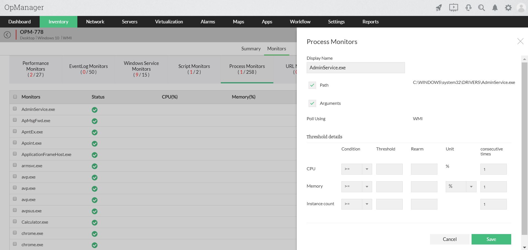Viewport: 528px width, 250px height.
Task: Switch to the Alarms menu
Action: [208, 22]
